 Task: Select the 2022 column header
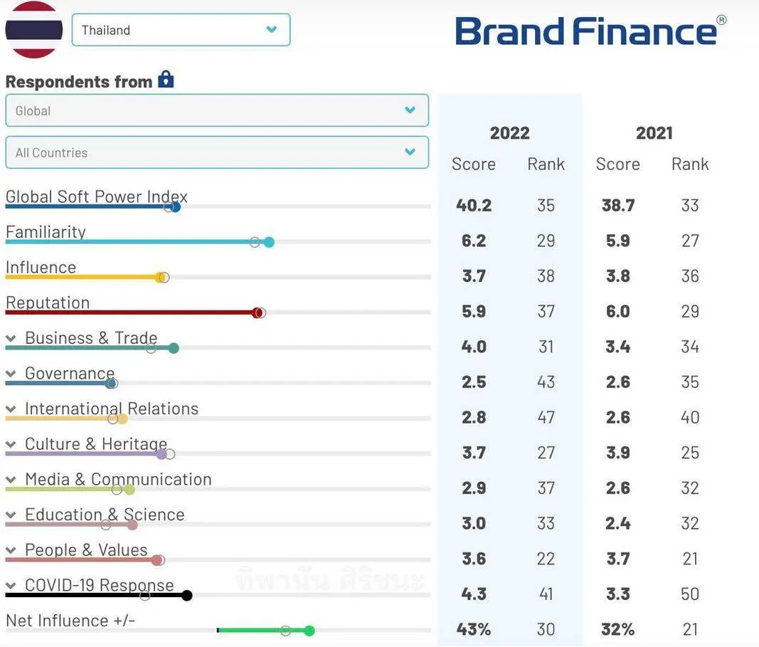509,133
